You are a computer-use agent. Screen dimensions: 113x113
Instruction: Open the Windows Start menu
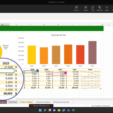pos(40,110)
